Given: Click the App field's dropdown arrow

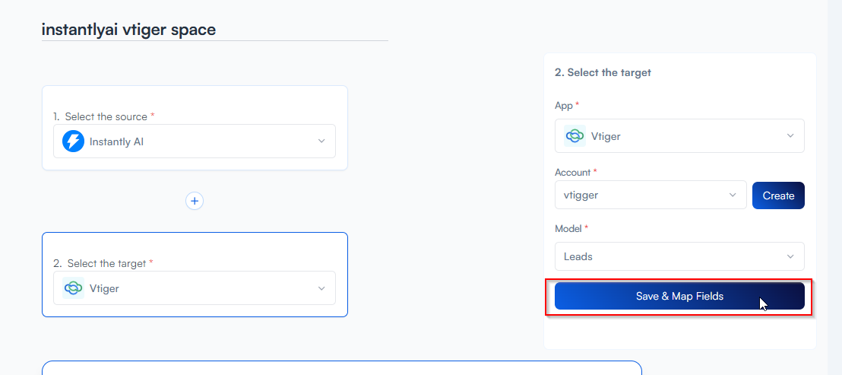Looking at the screenshot, I should pos(790,136).
